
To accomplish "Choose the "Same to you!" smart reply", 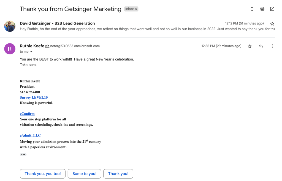I will pyautogui.click(x=84, y=174).
